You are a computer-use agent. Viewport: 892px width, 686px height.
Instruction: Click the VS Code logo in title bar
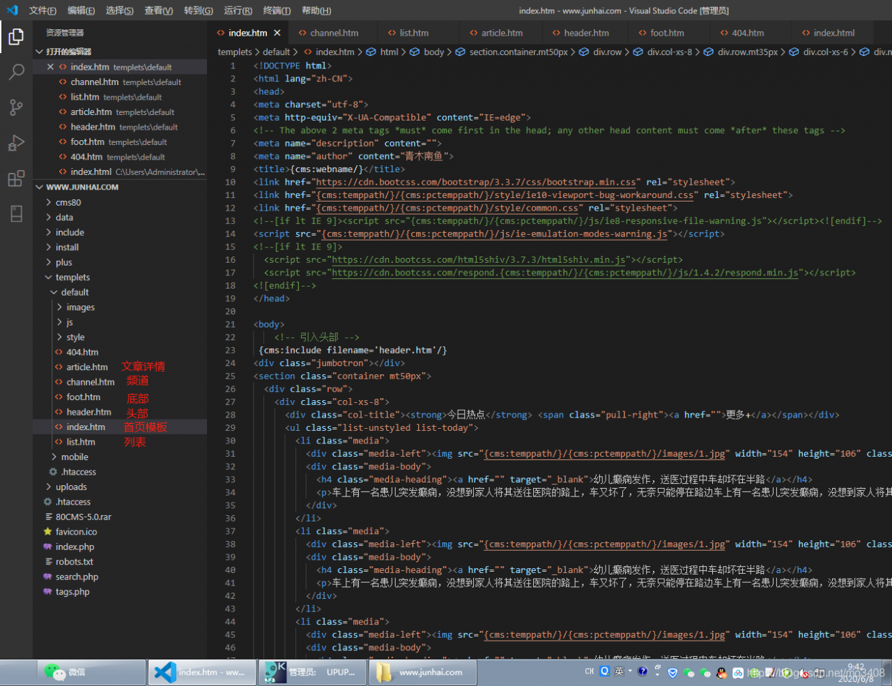[12, 10]
